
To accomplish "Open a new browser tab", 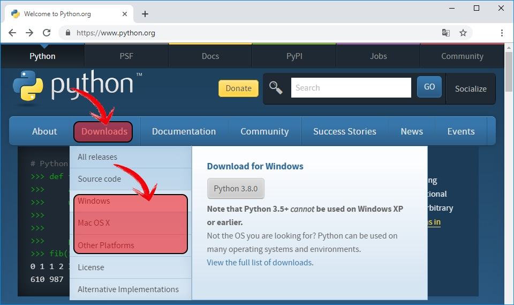I will click(145, 14).
